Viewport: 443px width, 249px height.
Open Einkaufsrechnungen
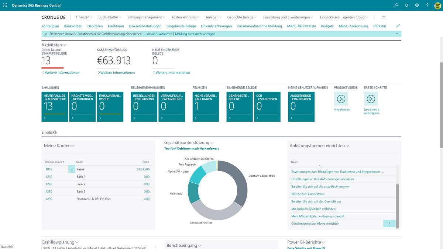pyautogui.click(x=216, y=26)
